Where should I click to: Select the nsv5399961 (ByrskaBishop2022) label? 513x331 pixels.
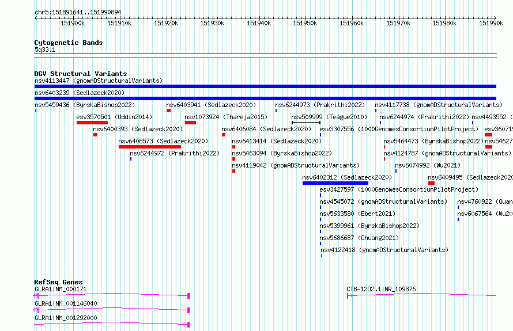point(369,226)
